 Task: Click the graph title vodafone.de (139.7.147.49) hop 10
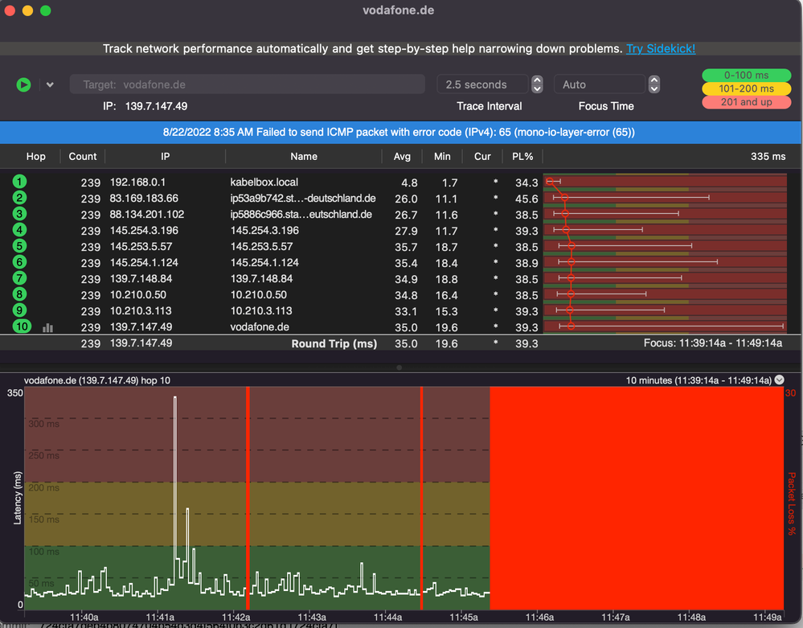point(97,380)
